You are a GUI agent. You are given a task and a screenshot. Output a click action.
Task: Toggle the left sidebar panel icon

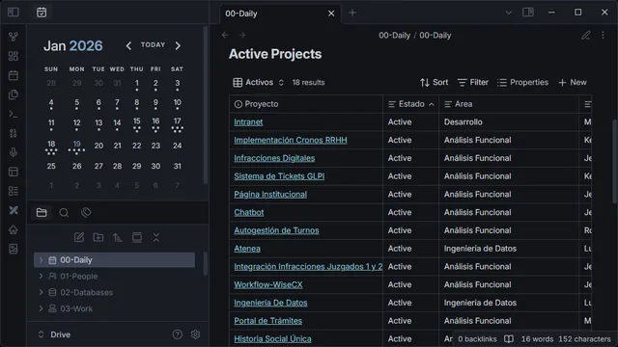pos(13,13)
